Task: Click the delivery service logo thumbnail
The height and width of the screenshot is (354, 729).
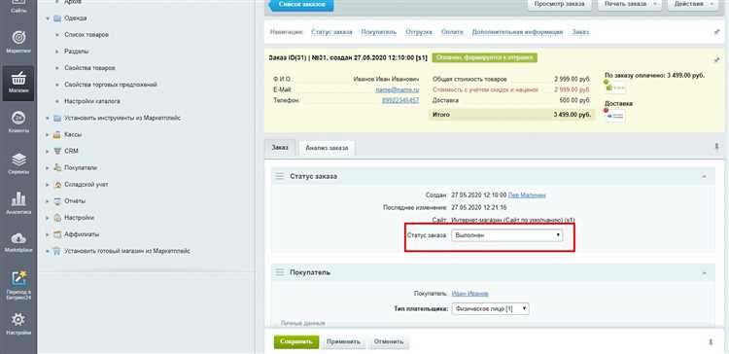Action: tap(615, 116)
